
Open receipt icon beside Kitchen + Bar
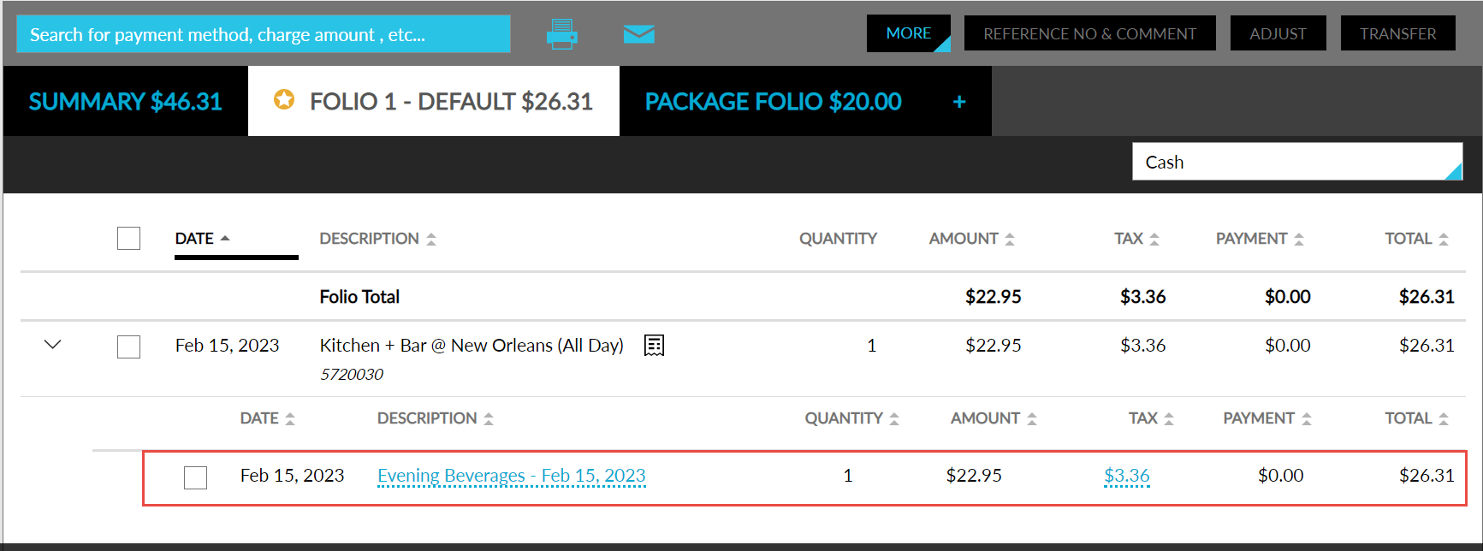click(655, 345)
